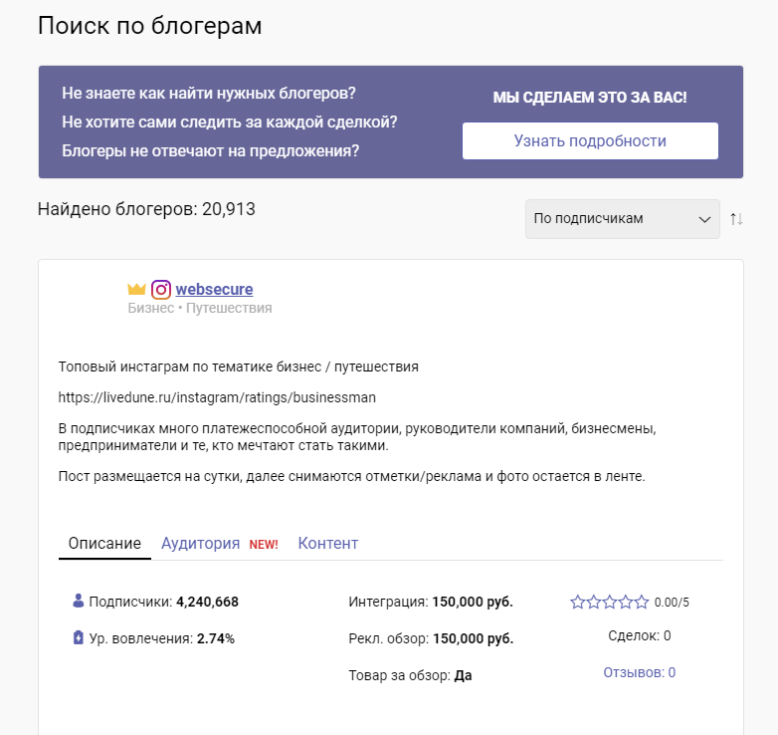
Task: Click the gold crown icon
Action: click(136, 290)
